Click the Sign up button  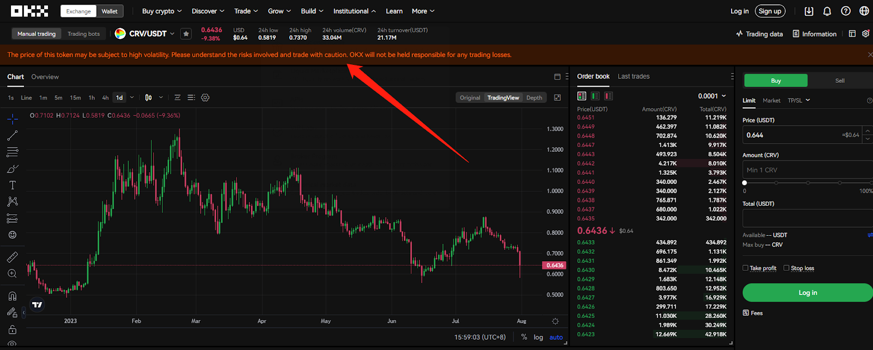[770, 11]
